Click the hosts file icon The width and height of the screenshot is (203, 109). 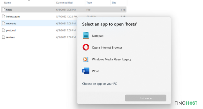coord(3,10)
